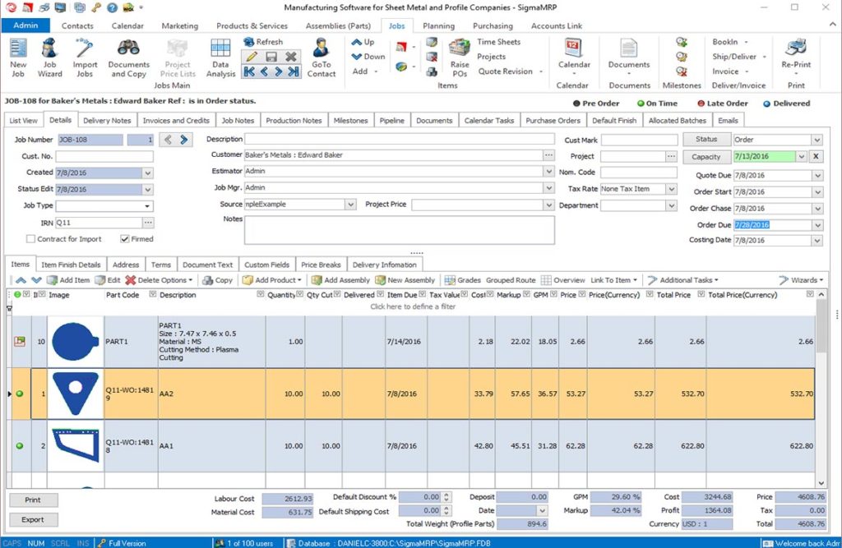Click the pencil edit record icon
Screen dimensions: 842x548
pyautogui.click(x=252, y=57)
